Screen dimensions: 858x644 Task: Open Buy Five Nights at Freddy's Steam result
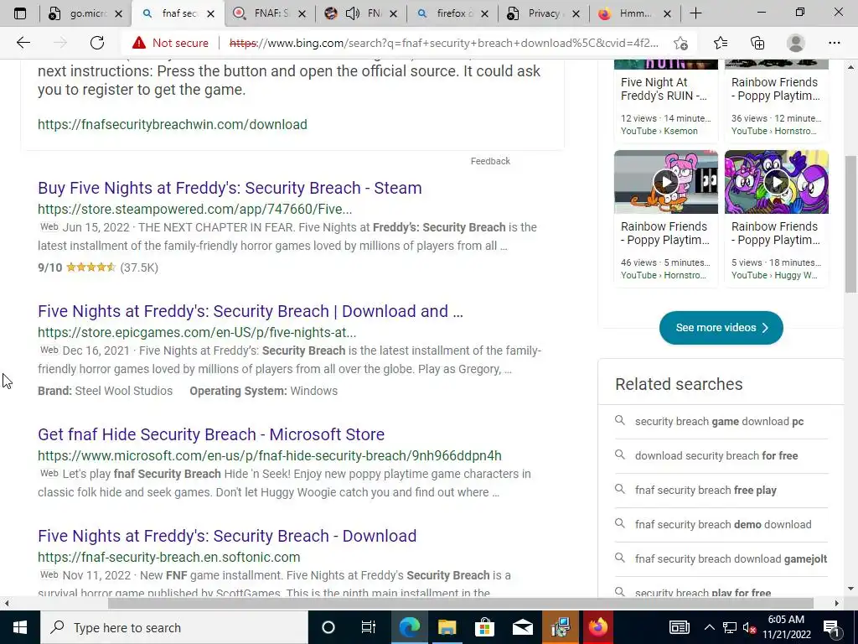click(x=230, y=188)
